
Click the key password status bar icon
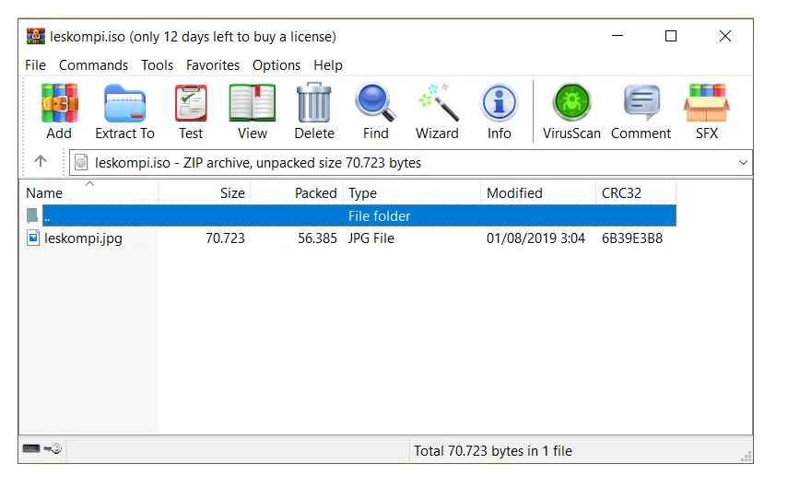click(53, 448)
